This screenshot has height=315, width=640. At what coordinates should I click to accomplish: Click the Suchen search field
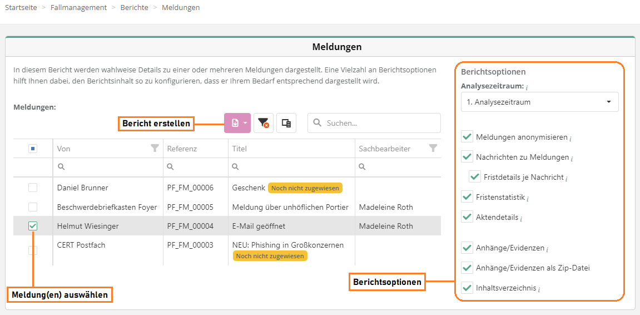click(x=381, y=123)
